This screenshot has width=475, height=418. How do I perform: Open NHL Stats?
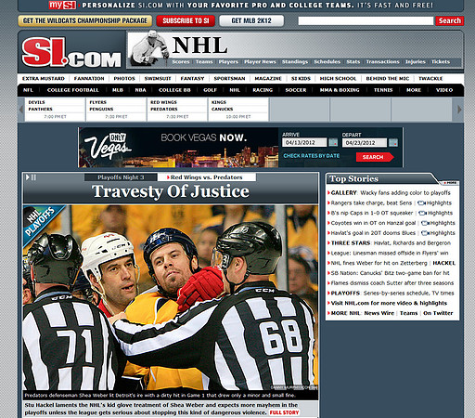tap(353, 61)
